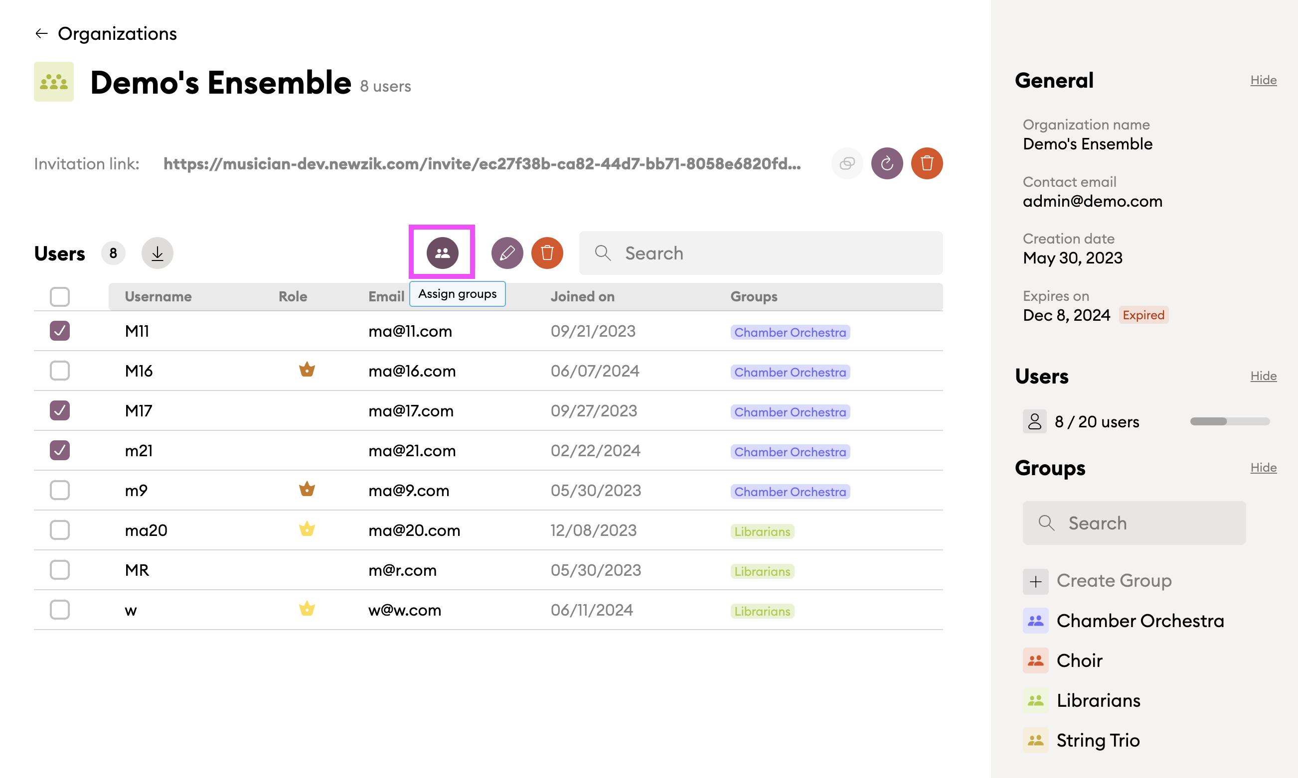Download the users list
The image size is (1298, 778).
[x=158, y=253]
